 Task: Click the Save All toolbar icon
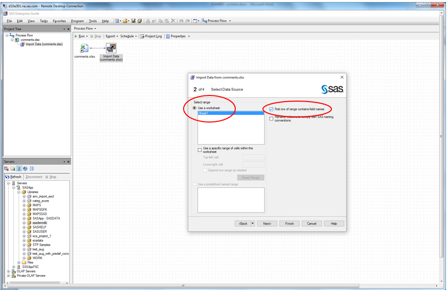click(140, 21)
